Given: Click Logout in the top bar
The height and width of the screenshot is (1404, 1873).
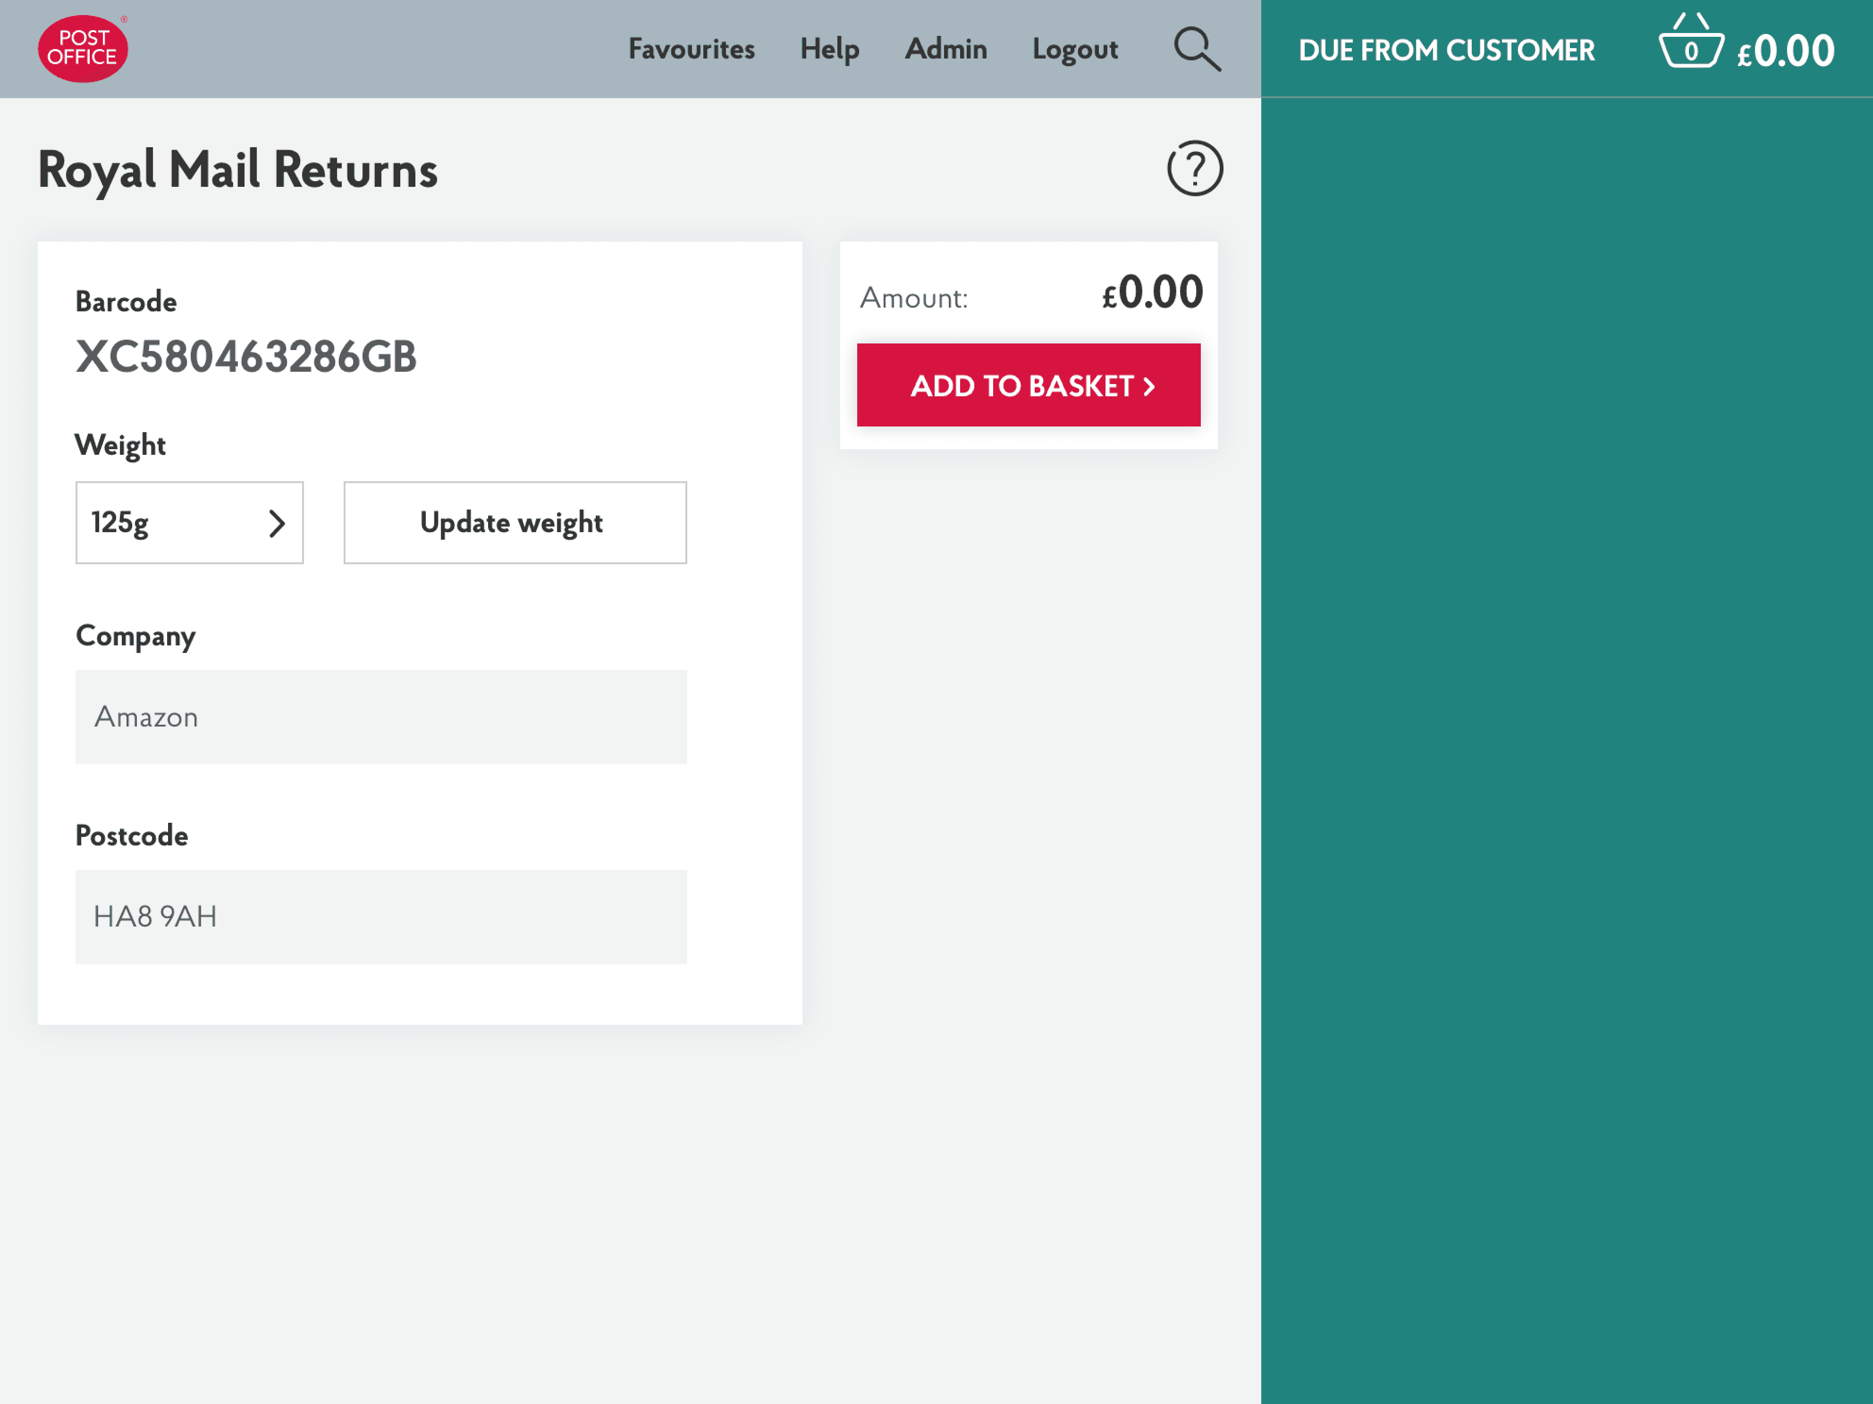Looking at the screenshot, I should click(1074, 48).
